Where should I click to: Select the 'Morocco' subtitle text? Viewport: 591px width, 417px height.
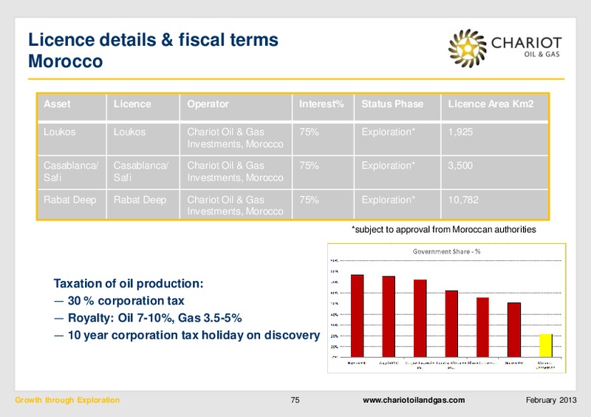[66, 61]
